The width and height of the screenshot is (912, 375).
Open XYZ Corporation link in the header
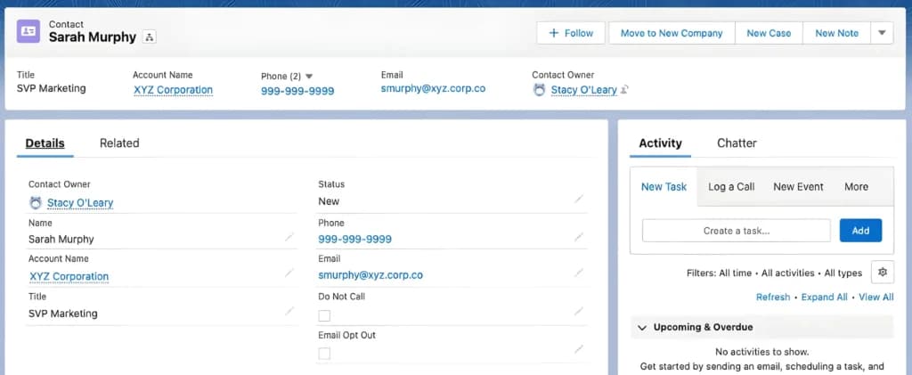174,90
